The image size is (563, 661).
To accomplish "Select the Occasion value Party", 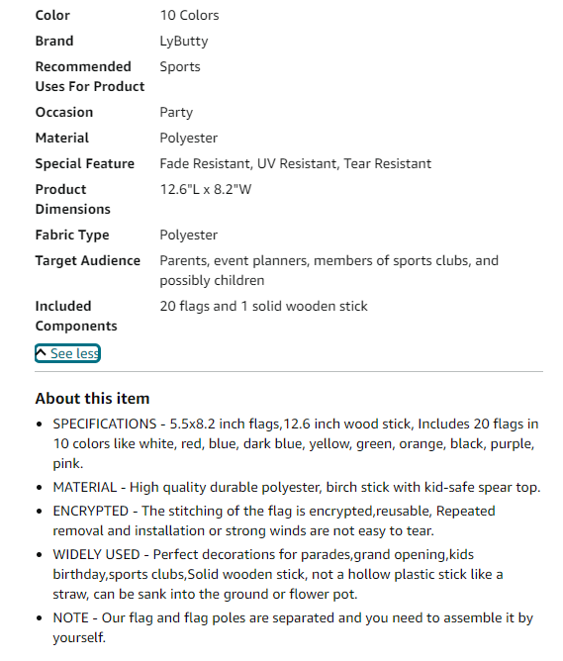I will pyautogui.click(x=176, y=113).
